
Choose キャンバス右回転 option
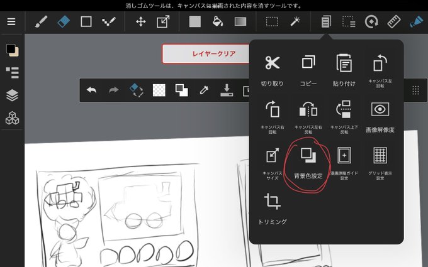[x=272, y=117]
